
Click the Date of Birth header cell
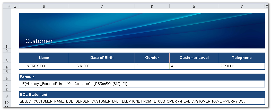[102, 58]
